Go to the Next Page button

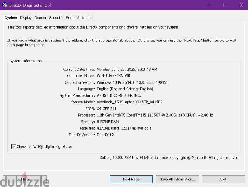pyautogui.click(x=131, y=179)
